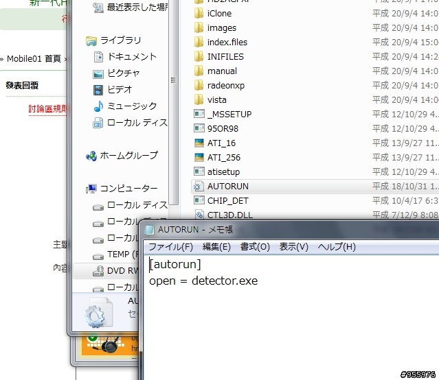The width and height of the screenshot is (439, 380).
Task: Open the ライブラリ libraries icon
Action: tap(91, 41)
